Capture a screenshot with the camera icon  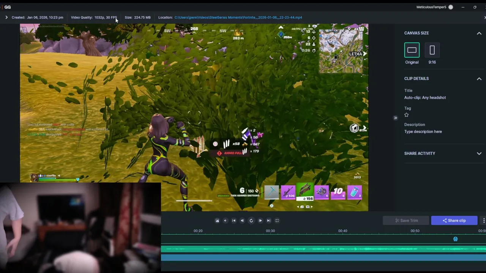click(x=217, y=220)
